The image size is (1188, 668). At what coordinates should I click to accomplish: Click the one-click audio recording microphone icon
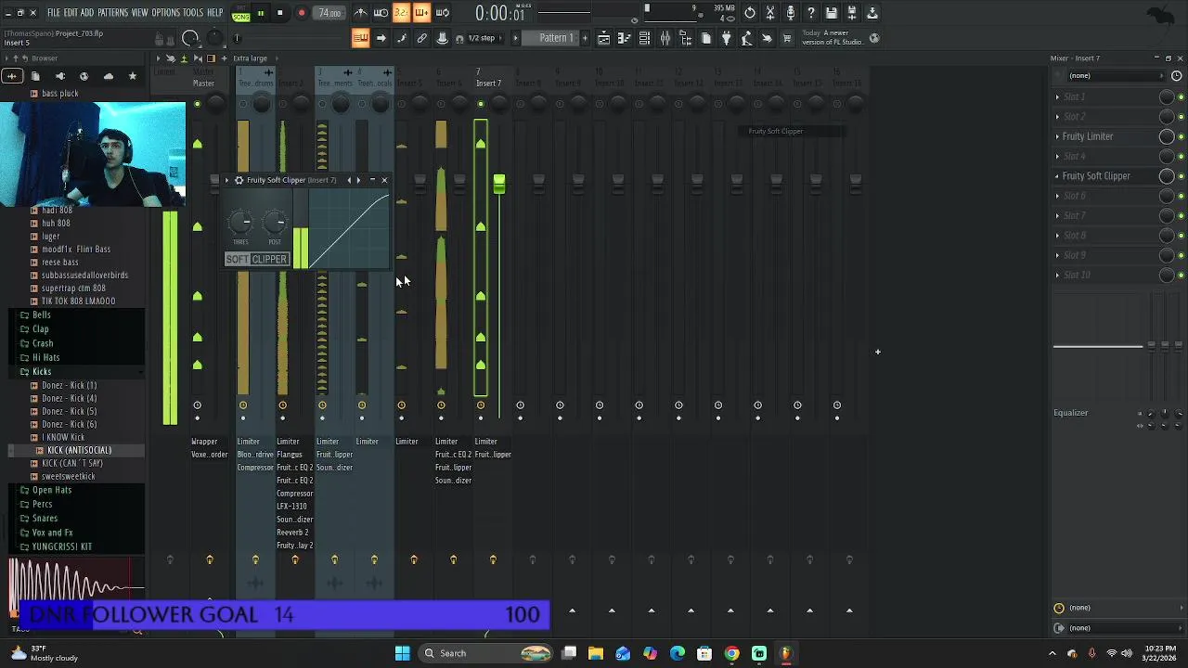(791, 13)
